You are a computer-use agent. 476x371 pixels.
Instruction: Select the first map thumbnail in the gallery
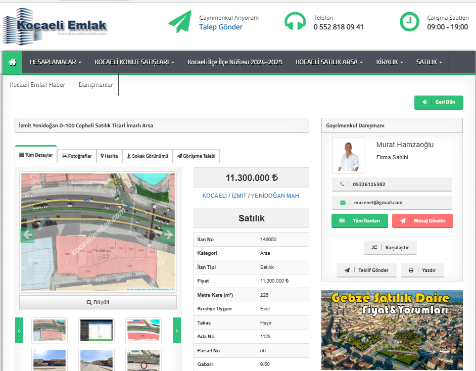click(49, 331)
